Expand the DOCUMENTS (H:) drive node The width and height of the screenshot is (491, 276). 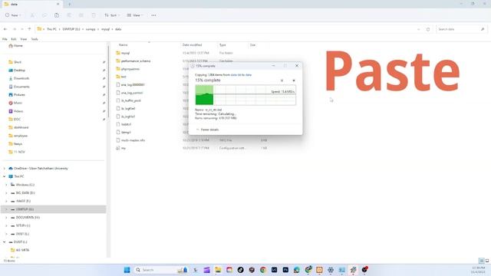tap(6, 217)
